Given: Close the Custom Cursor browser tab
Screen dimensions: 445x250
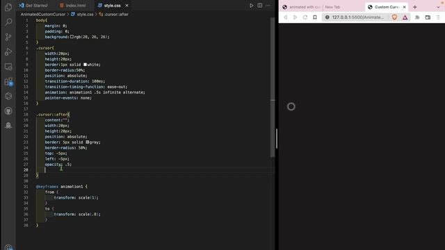Looking at the screenshot, I should point(404,7).
